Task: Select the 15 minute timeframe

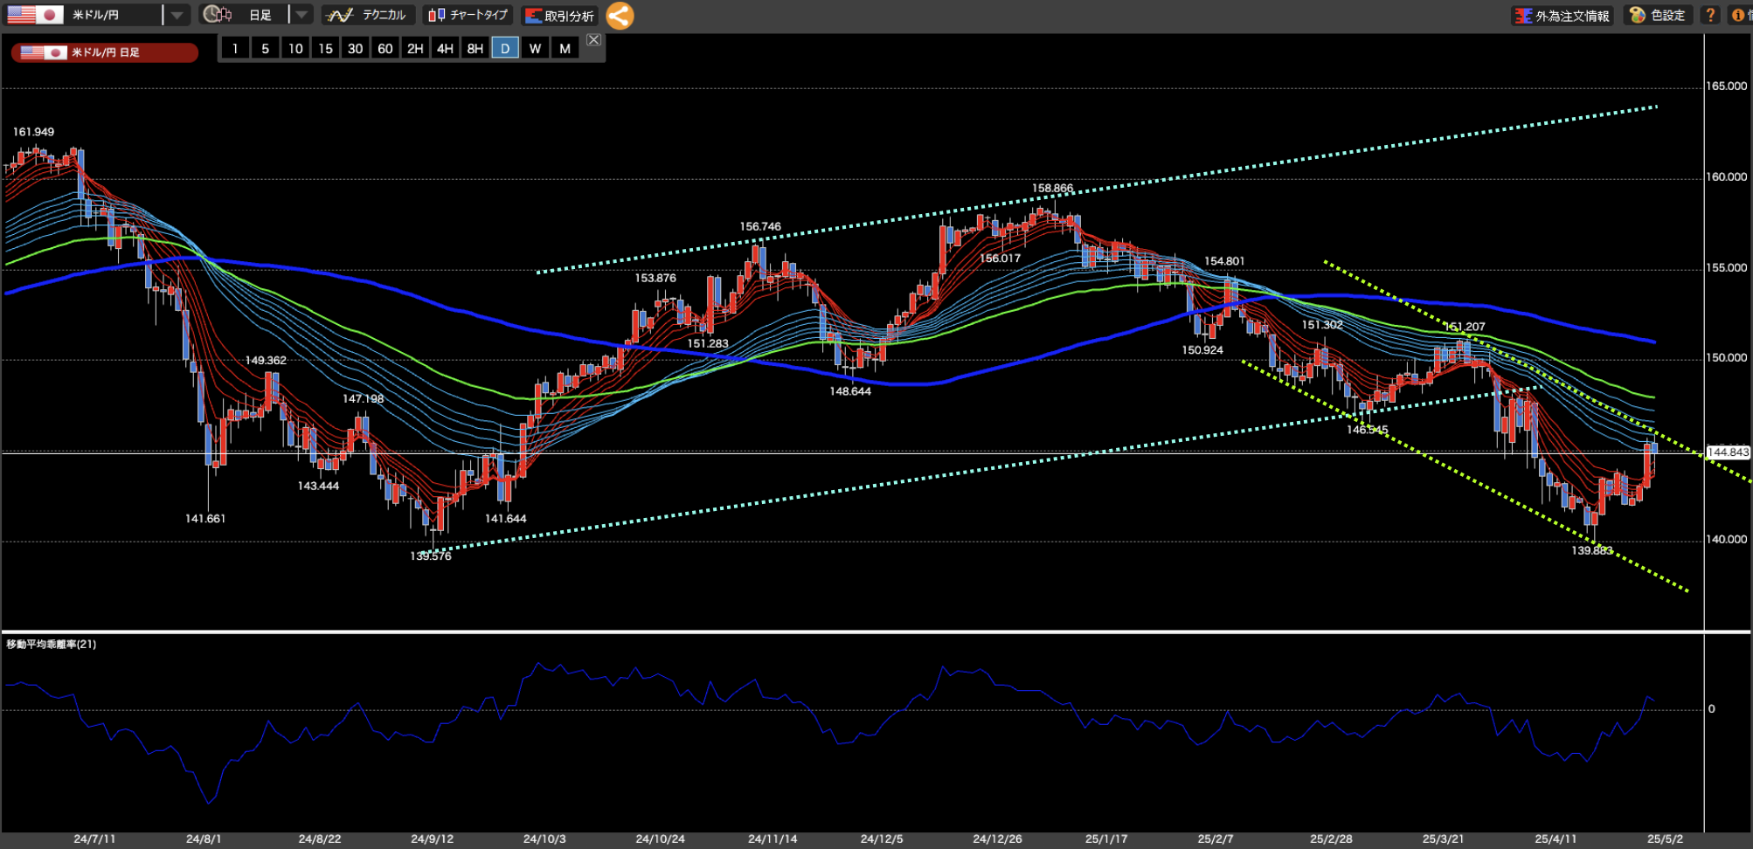Action: pos(325,48)
